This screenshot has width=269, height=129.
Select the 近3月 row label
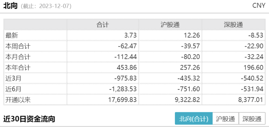13,78
